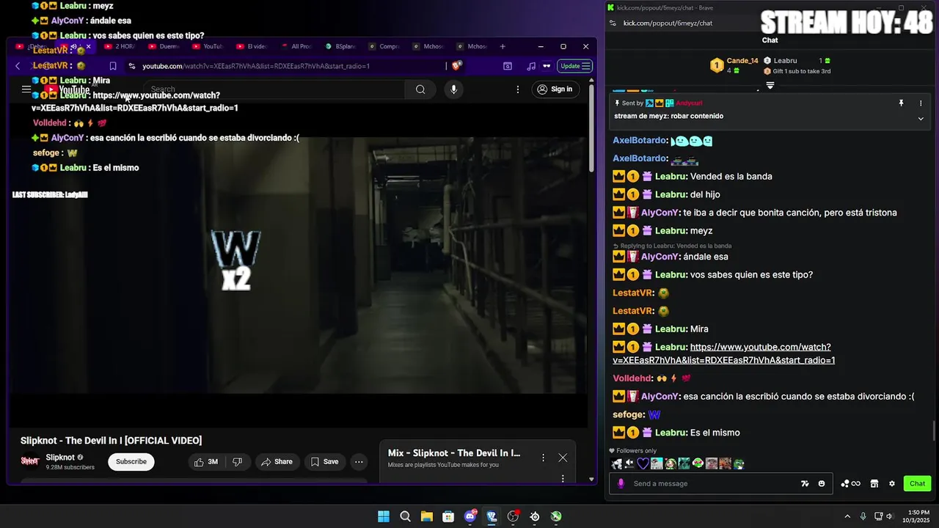Open the emoji picker smiley
The image size is (939, 528).
tap(822, 483)
